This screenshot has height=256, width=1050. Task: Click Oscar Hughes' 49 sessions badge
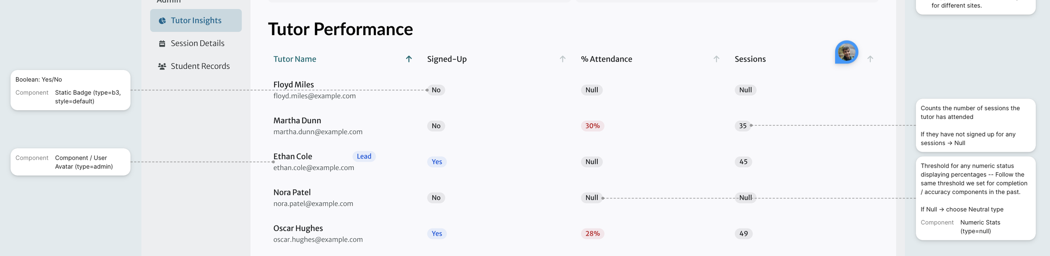[744, 234]
